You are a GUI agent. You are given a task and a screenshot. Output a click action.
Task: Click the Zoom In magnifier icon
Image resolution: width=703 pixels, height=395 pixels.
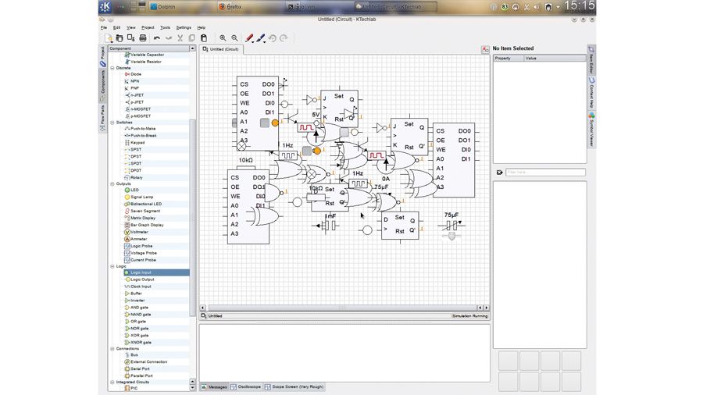pos(223,37)
